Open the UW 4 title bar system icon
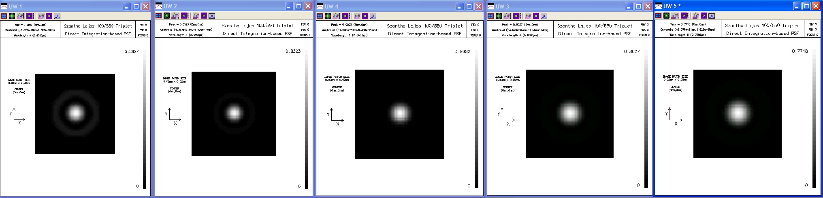Image resolution: width=823 pixels, height=198 pixels. point(320,6)
